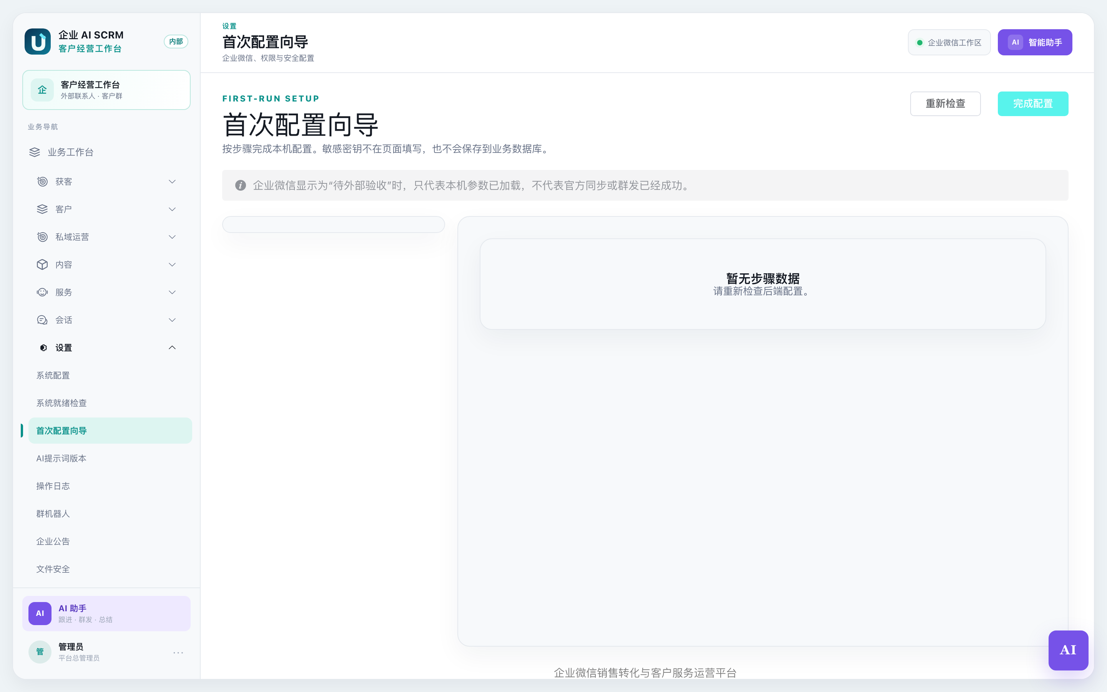The width and height of the screenshot is (1107, 692).
Task: Expand the 获客 menu chevron
Action: click(x=172, y=182)
